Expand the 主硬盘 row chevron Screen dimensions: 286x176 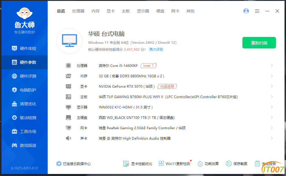click(272, 117)
